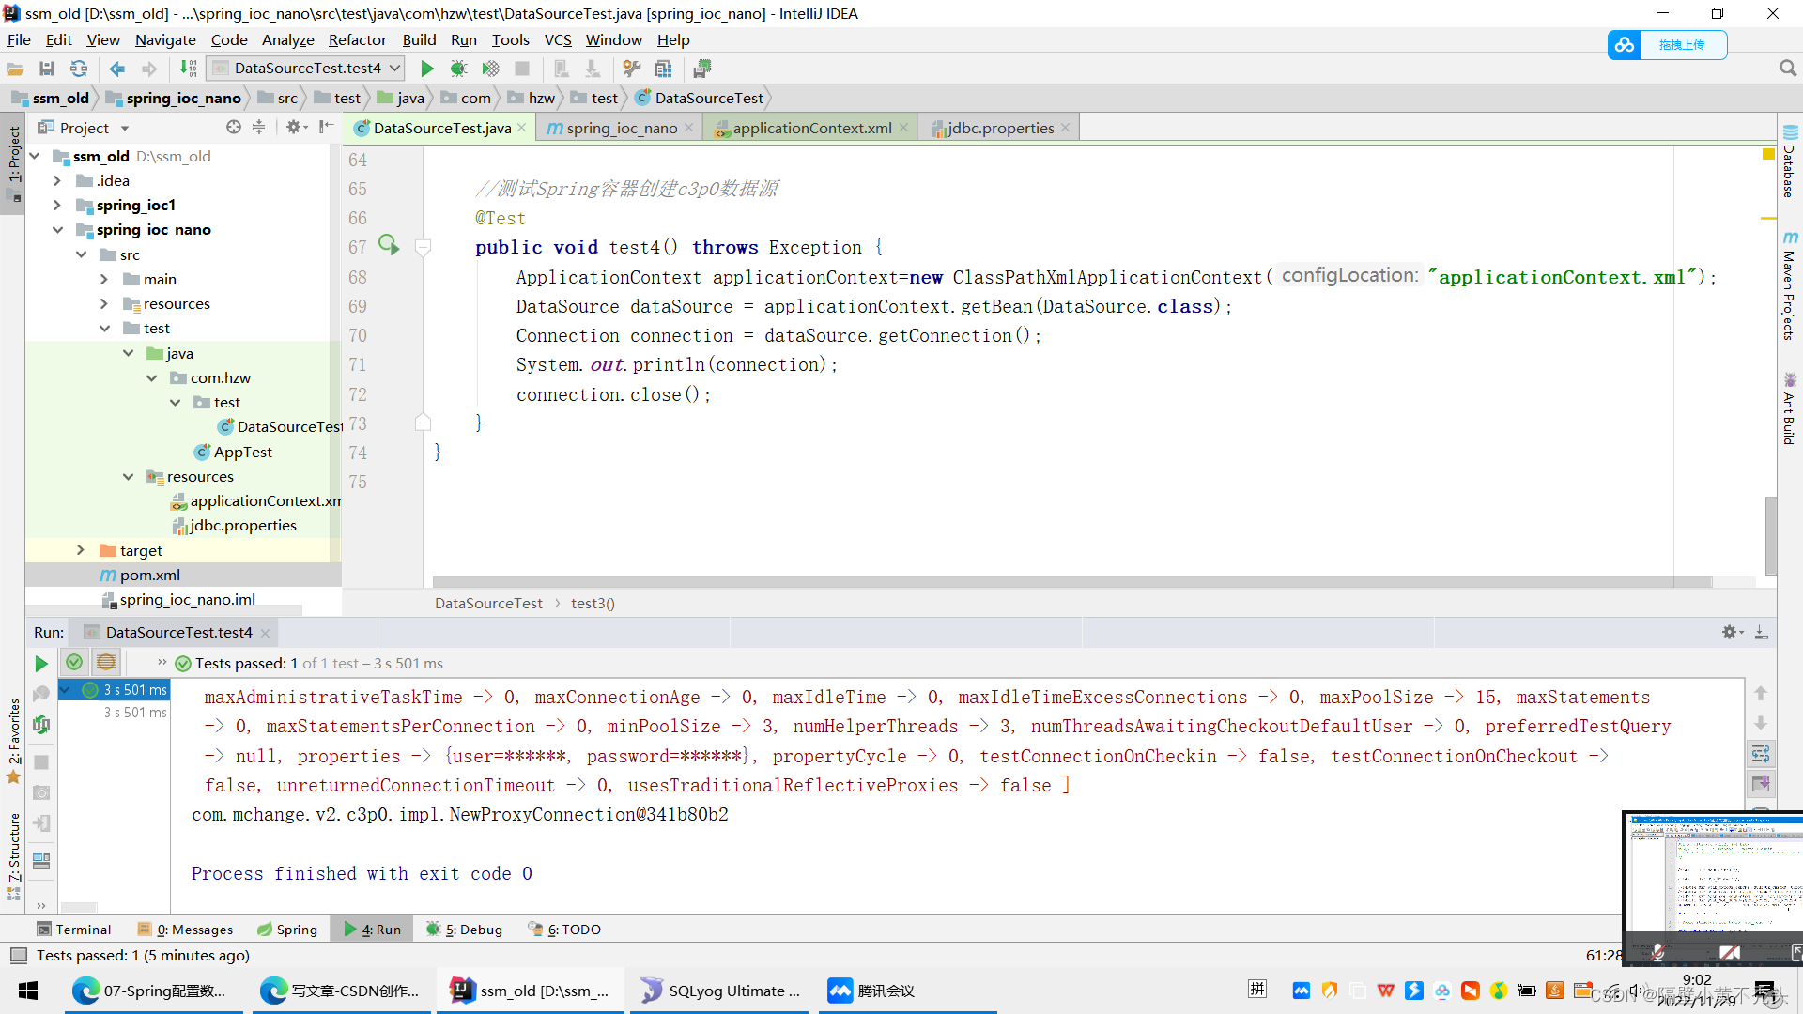Toggle soft-wrap in Run console
1803x1014 pixels.
tap(1761, 753)
